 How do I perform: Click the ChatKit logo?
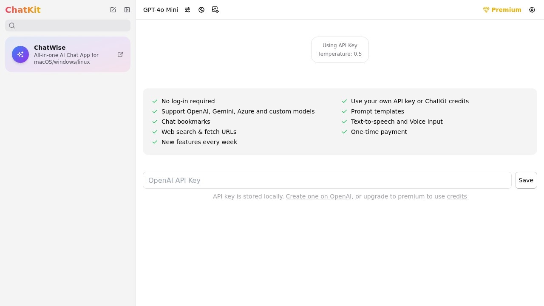click(23, 10)
